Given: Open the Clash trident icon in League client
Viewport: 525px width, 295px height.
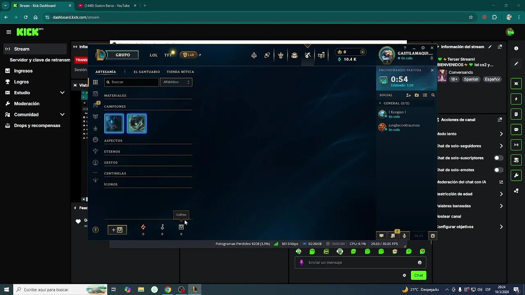Looking at the screenshot, I should click(x=254, y=55).
